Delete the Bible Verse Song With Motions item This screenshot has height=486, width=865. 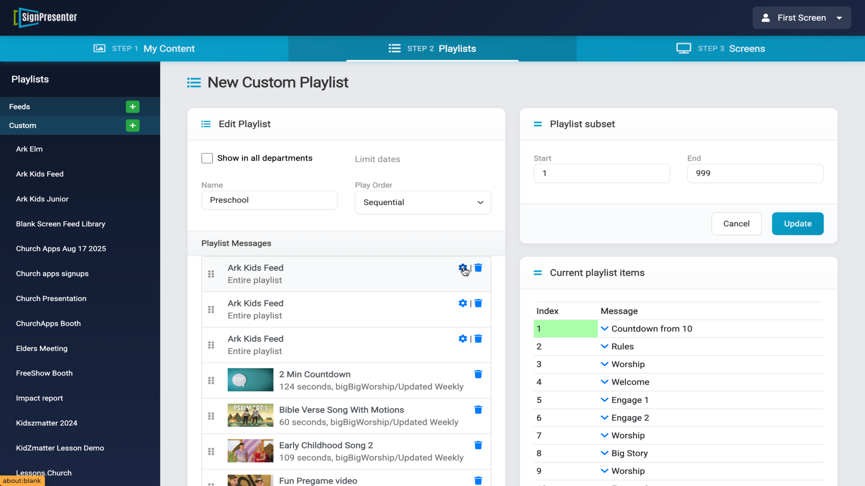478,410
